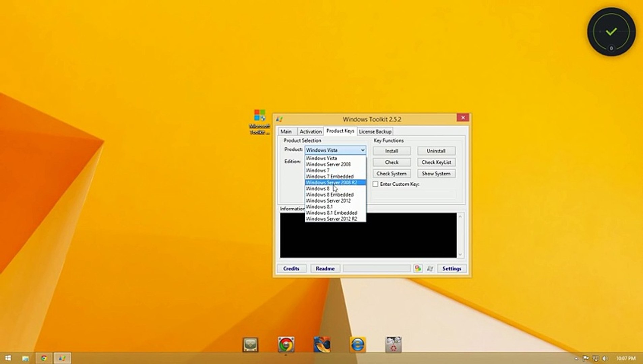Switch to Chrome in the taskbar
The width and height of the screenshot is (643, 364).
pos(44,358)
